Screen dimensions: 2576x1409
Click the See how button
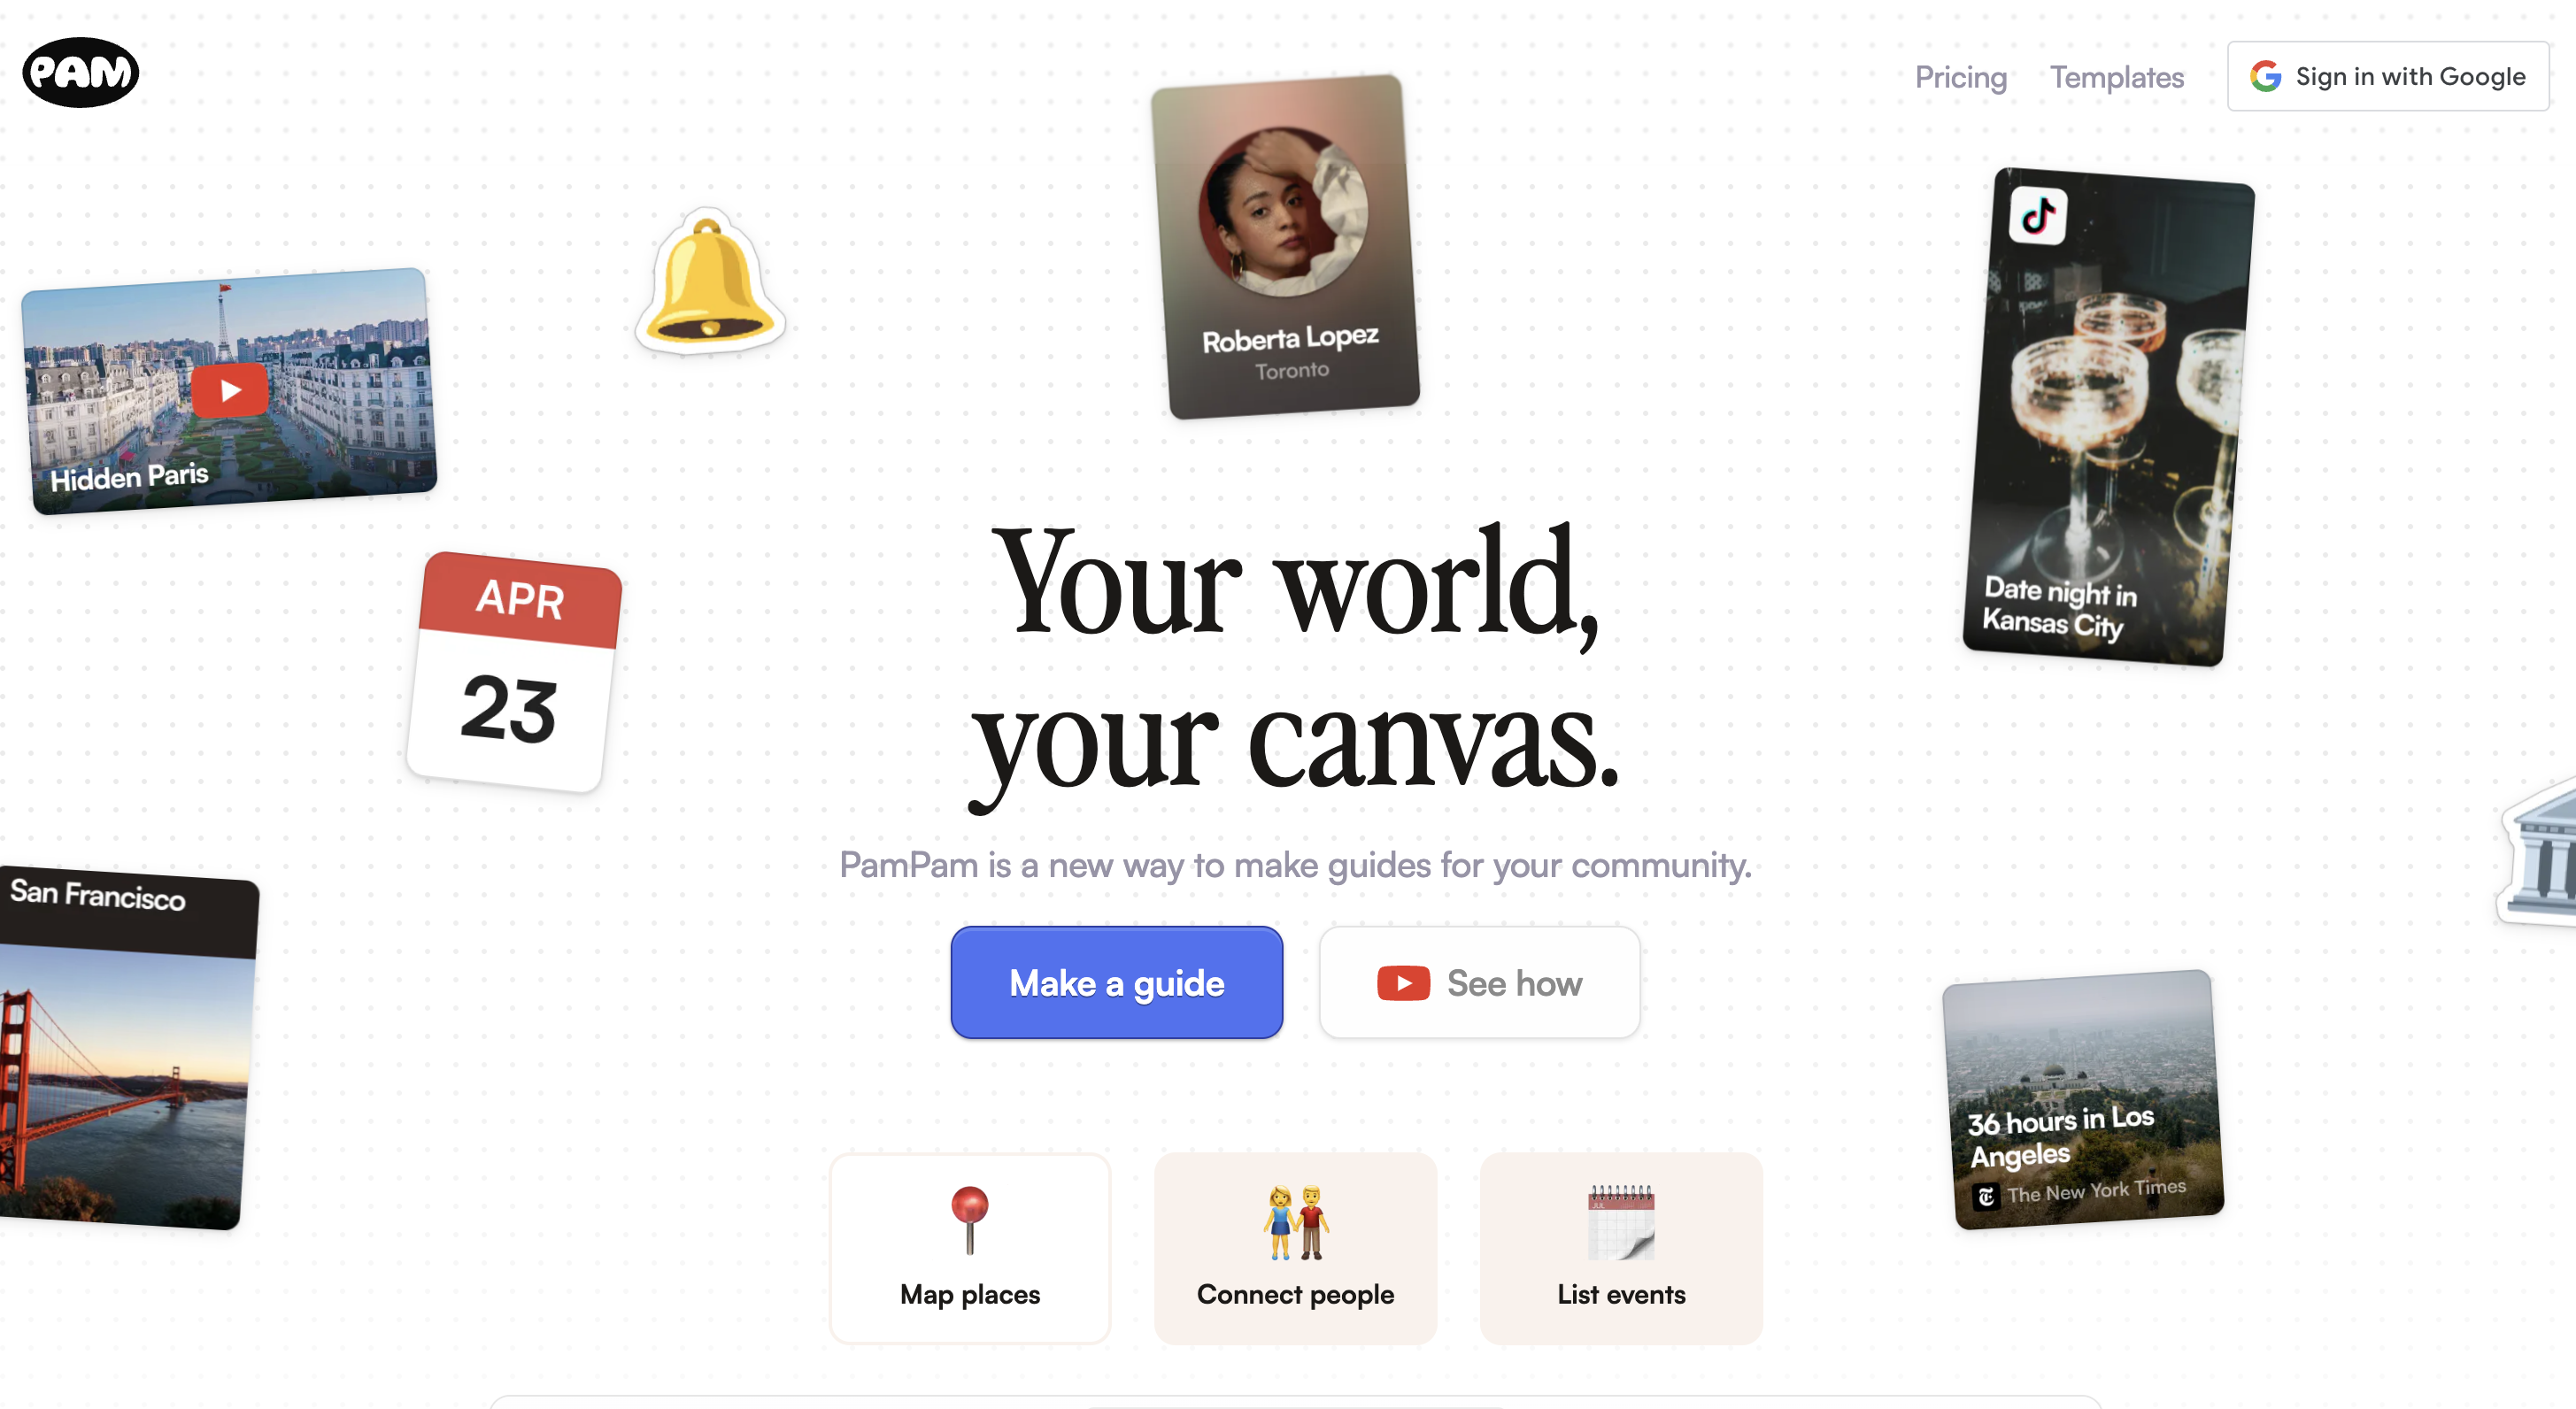click(1479, 982)
